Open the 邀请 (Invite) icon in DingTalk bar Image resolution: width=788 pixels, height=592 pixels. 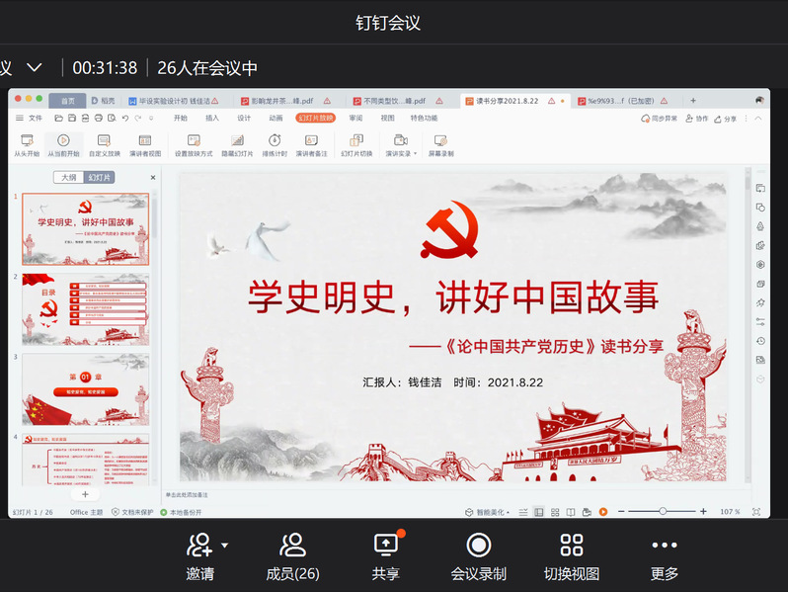point(199,546)
